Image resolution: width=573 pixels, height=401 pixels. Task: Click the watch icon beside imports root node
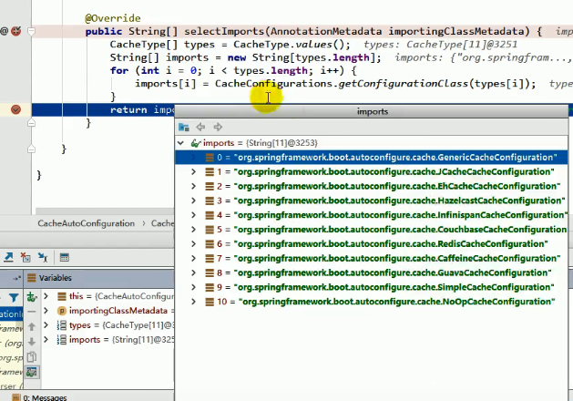196,143
